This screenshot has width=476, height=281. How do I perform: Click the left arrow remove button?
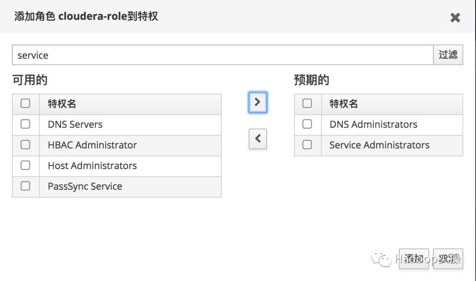pos(258,139)
